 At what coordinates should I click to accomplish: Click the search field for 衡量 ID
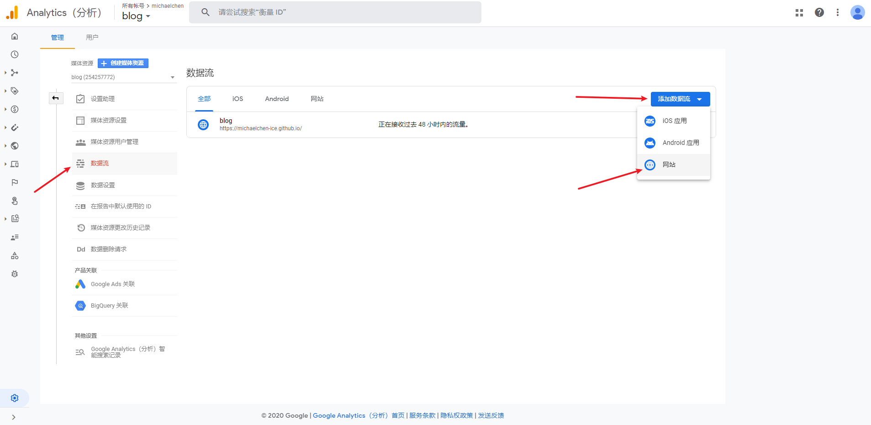tap(335, 12)
